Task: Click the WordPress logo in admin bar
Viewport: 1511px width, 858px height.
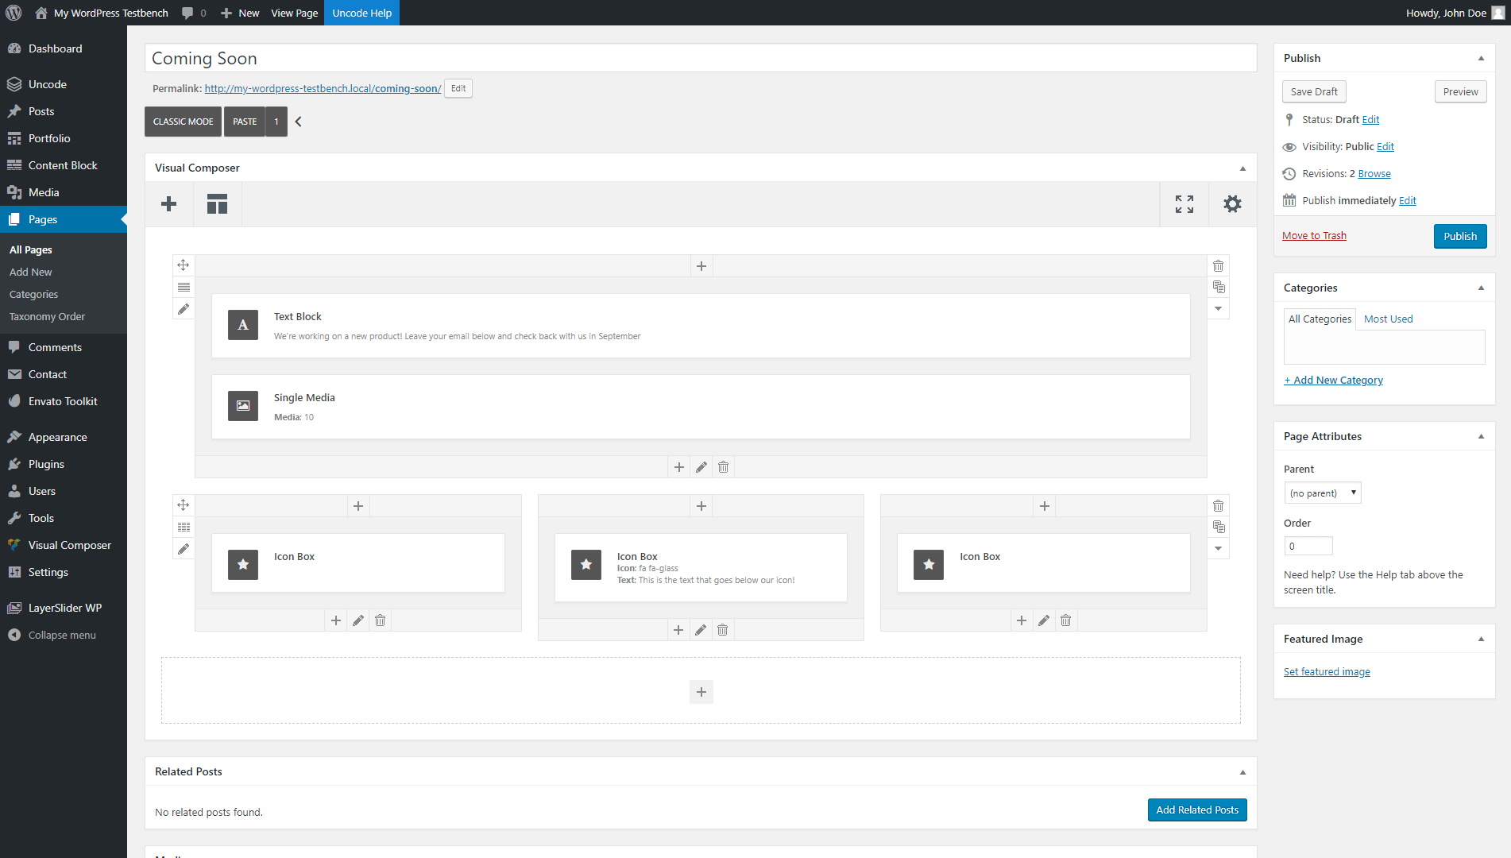Action: 14,13
